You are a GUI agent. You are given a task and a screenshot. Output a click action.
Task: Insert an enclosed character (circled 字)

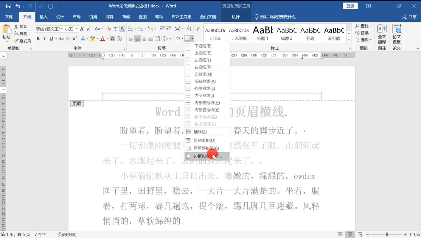(119, 38)
